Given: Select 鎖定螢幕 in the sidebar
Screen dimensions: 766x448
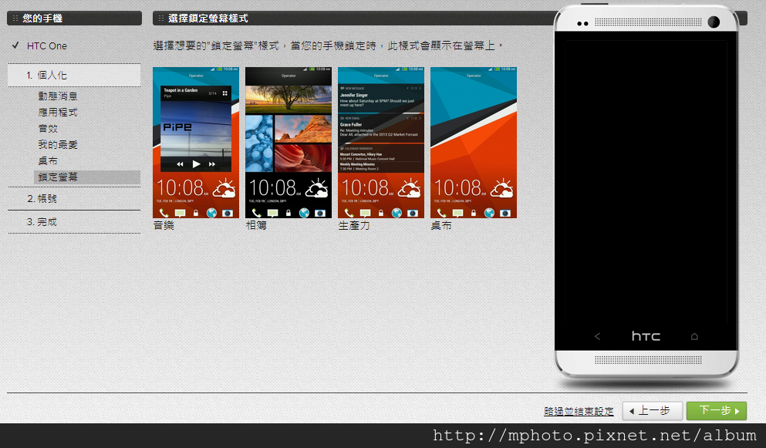Looking at the screenshot, I should 87,177.
